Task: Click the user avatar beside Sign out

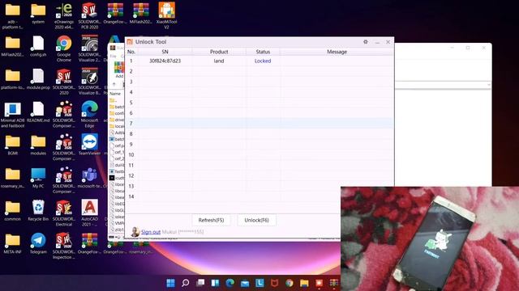Action: tap(135, 232)
